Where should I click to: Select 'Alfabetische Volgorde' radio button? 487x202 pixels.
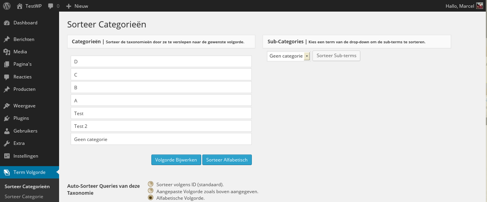click(x=151, y=197)
